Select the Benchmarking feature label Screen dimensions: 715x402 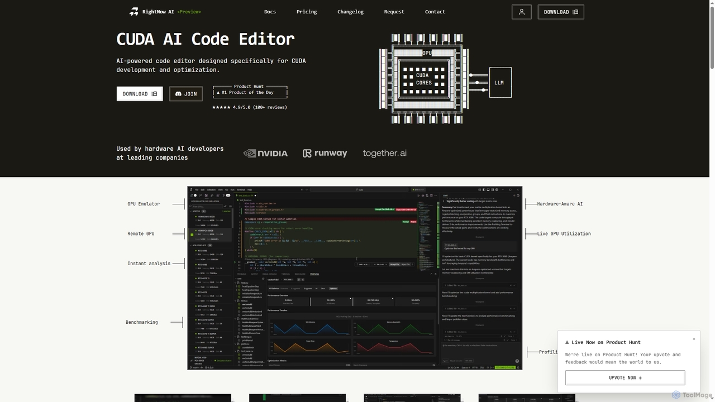click(142, 322)
